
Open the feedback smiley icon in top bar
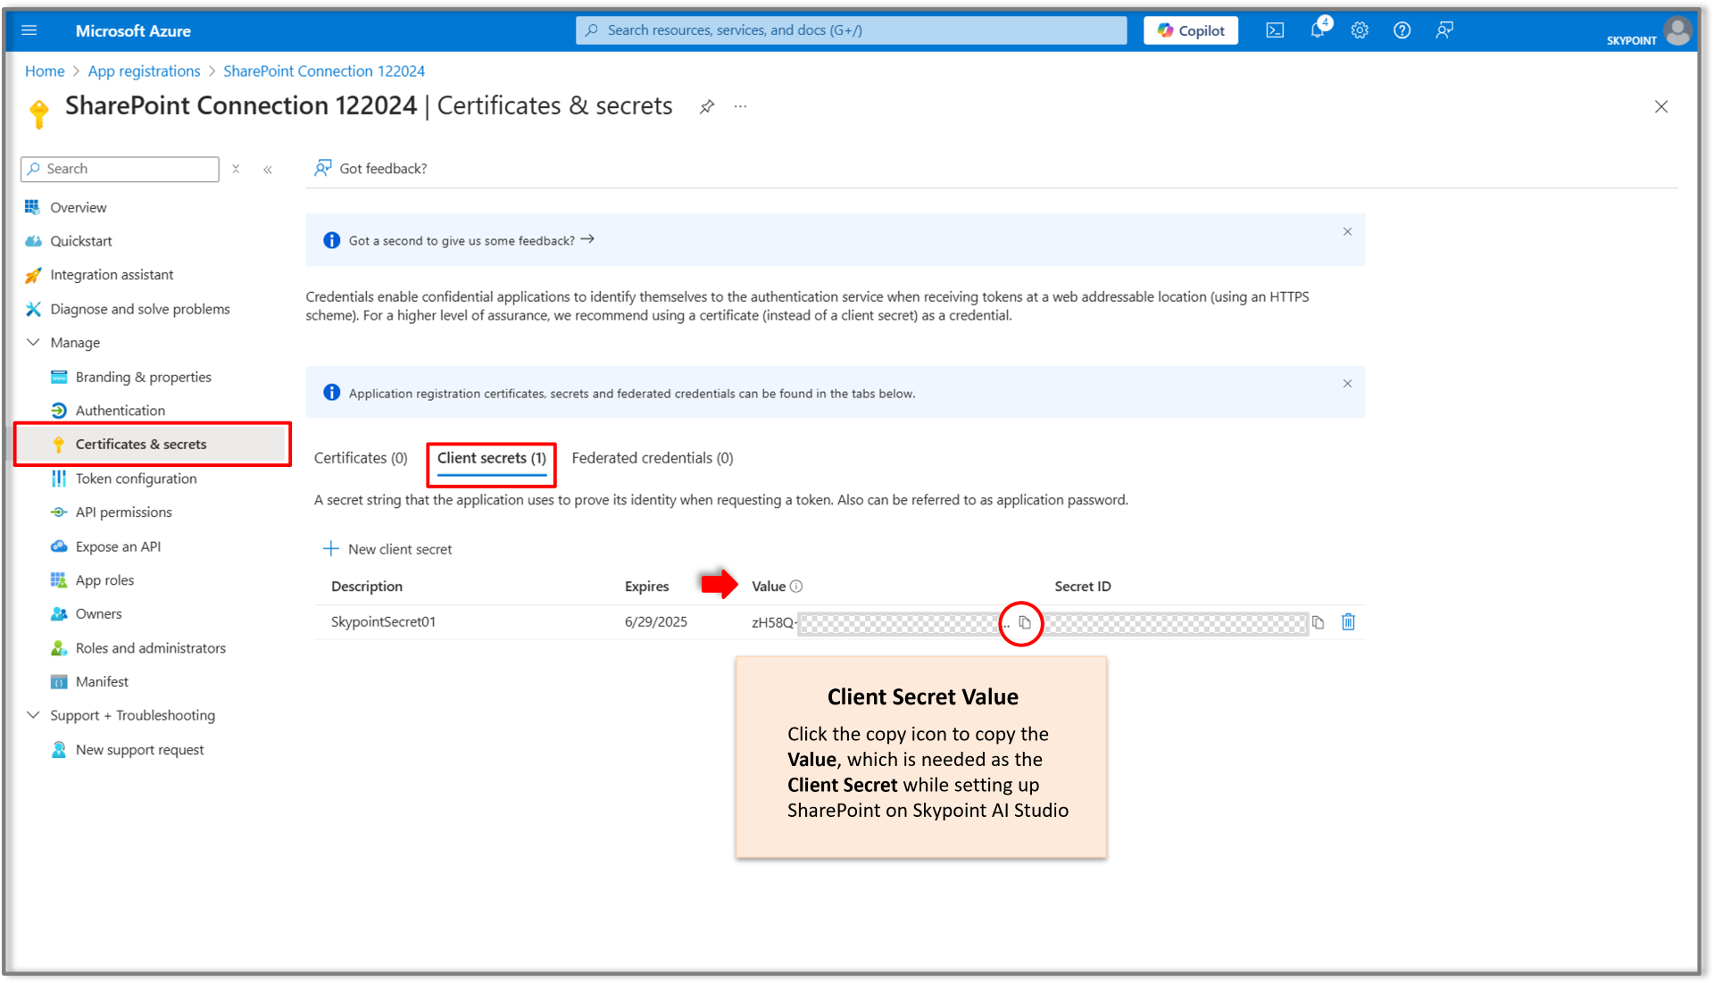pos(1444,29)
